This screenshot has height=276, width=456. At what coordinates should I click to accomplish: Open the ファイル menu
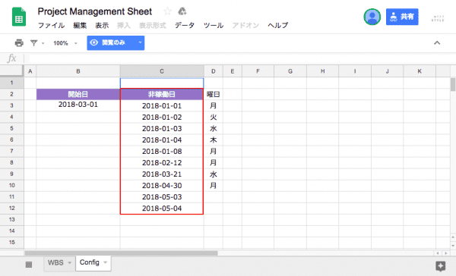pos(51,26)
